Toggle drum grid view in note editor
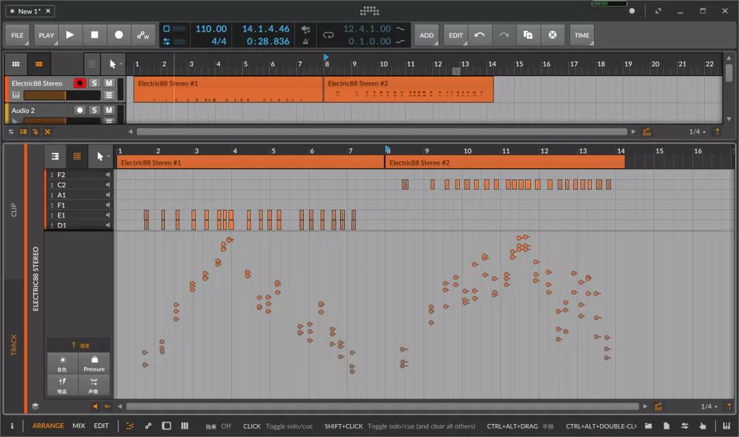Screen dimensions: 739x437 pos(77,157)
